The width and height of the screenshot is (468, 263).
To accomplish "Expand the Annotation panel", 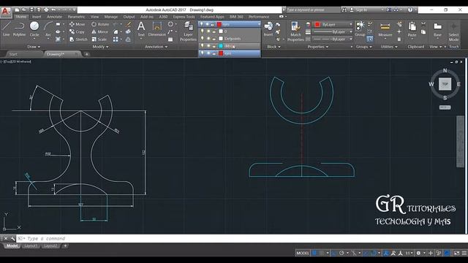I will 156,47.
